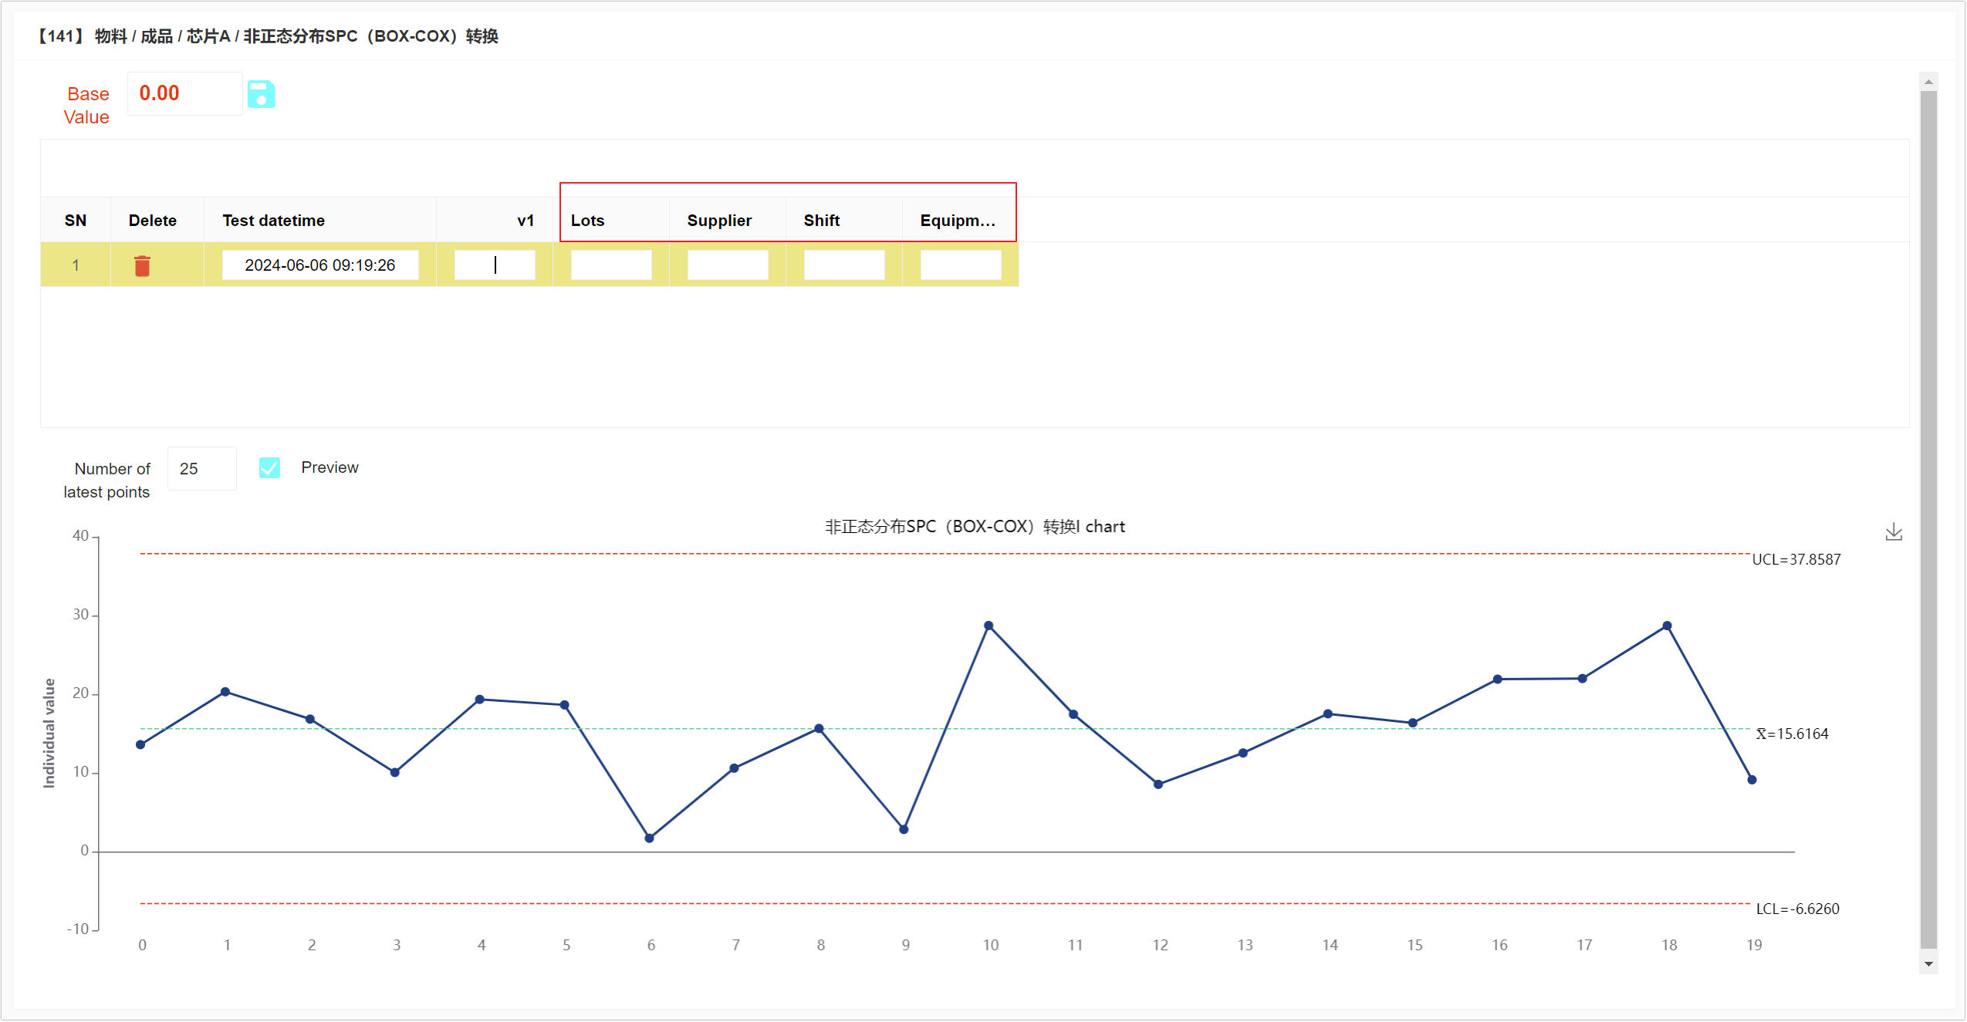
Task: Click the chart data point at index 9
Action: 904,829
